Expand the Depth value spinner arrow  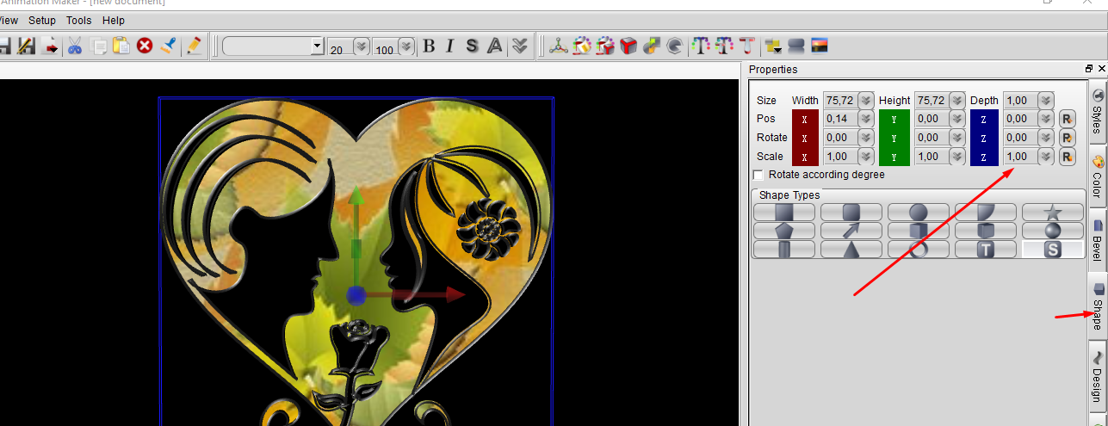(1045, 101)
